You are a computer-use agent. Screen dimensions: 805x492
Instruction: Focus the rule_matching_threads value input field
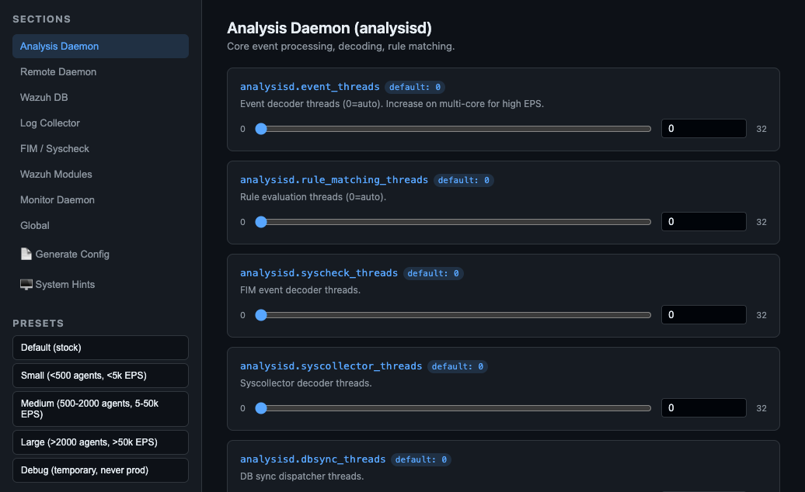point(704,222)
